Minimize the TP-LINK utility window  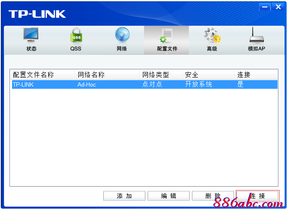tap(265, 7)
